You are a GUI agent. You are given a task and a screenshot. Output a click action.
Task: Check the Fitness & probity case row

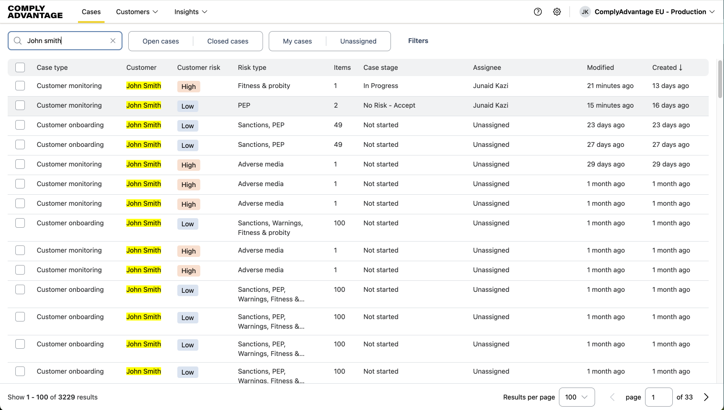point(20,86)
